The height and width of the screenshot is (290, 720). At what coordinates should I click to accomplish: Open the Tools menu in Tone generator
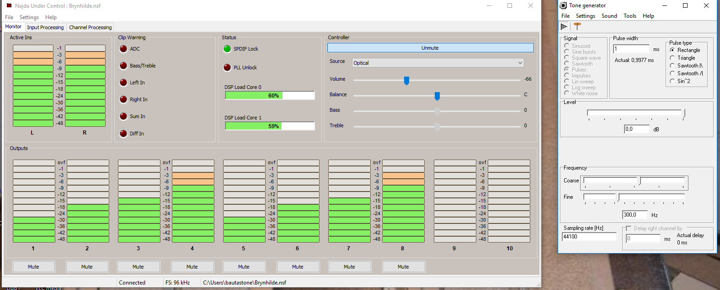coord(629,16)
